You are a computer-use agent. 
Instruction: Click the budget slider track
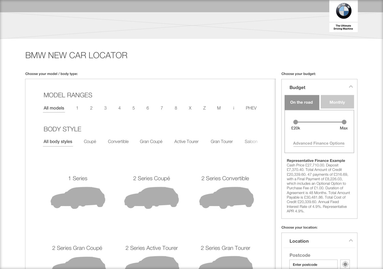coord(320,122)
